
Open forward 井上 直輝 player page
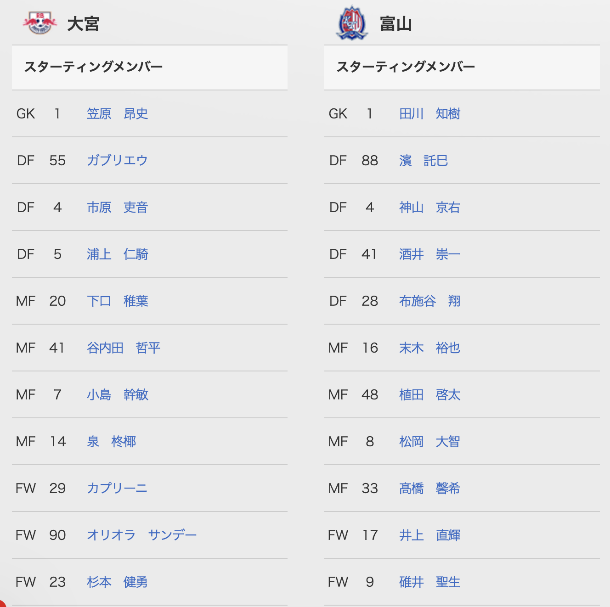pyautogui.click(x=430, y=535)
